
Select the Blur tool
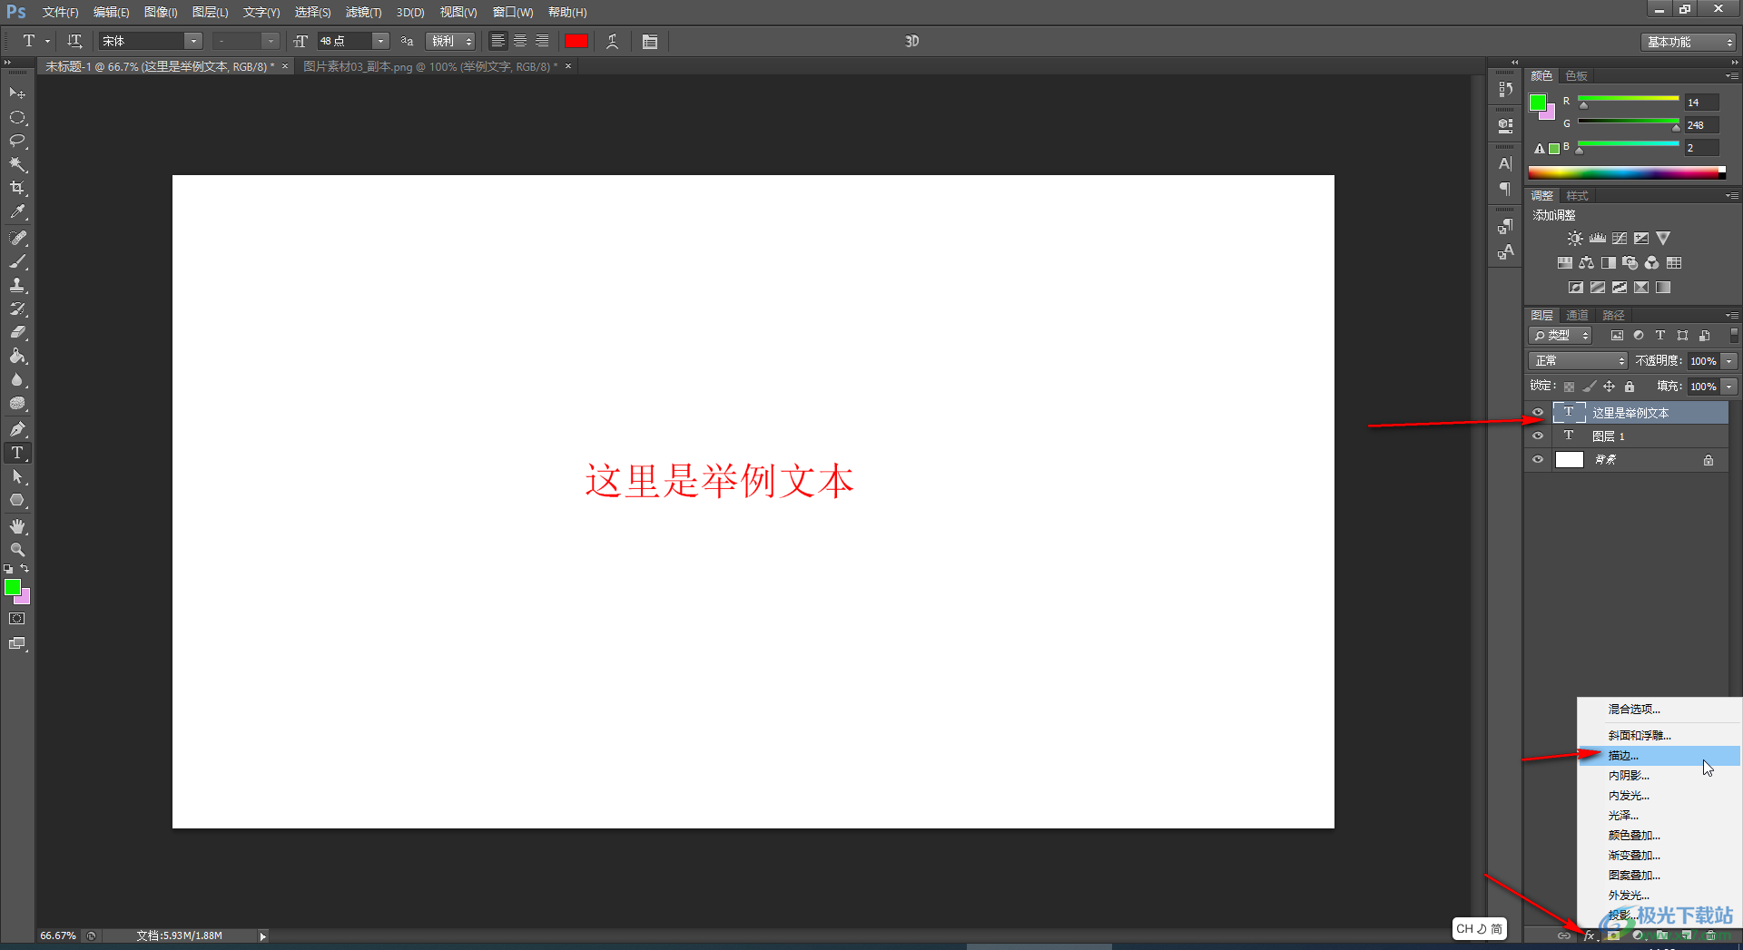point(17,380)
